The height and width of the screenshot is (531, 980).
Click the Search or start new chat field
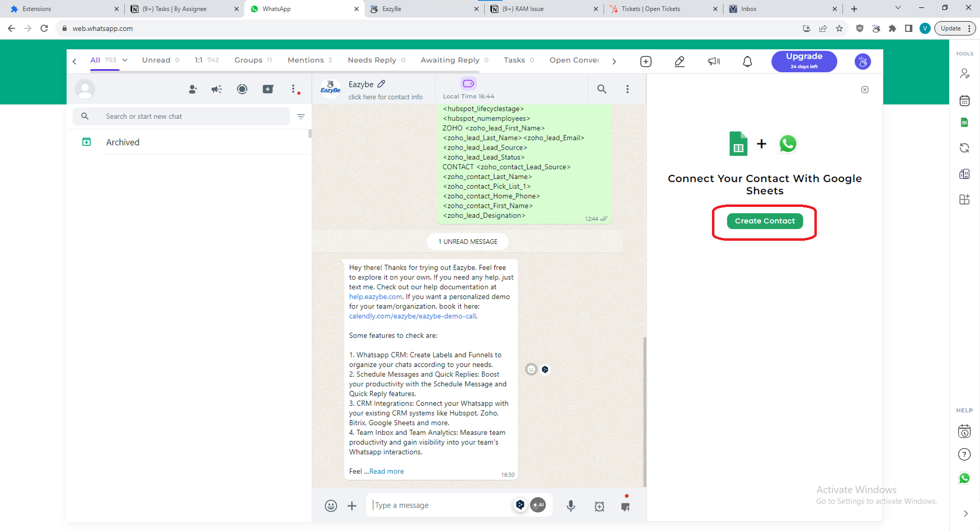(x=181, y=116)
